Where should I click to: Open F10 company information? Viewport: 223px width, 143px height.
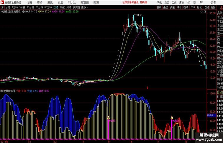pos(193,7)
